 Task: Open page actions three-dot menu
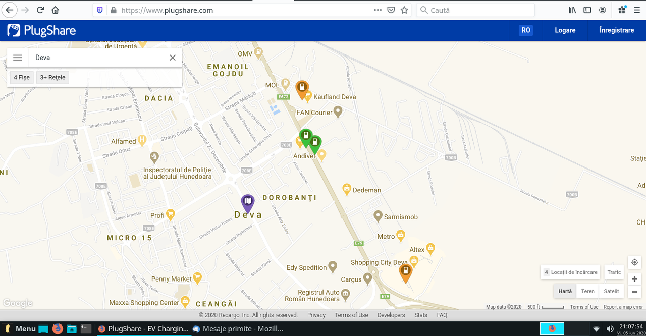coord(378,10)
